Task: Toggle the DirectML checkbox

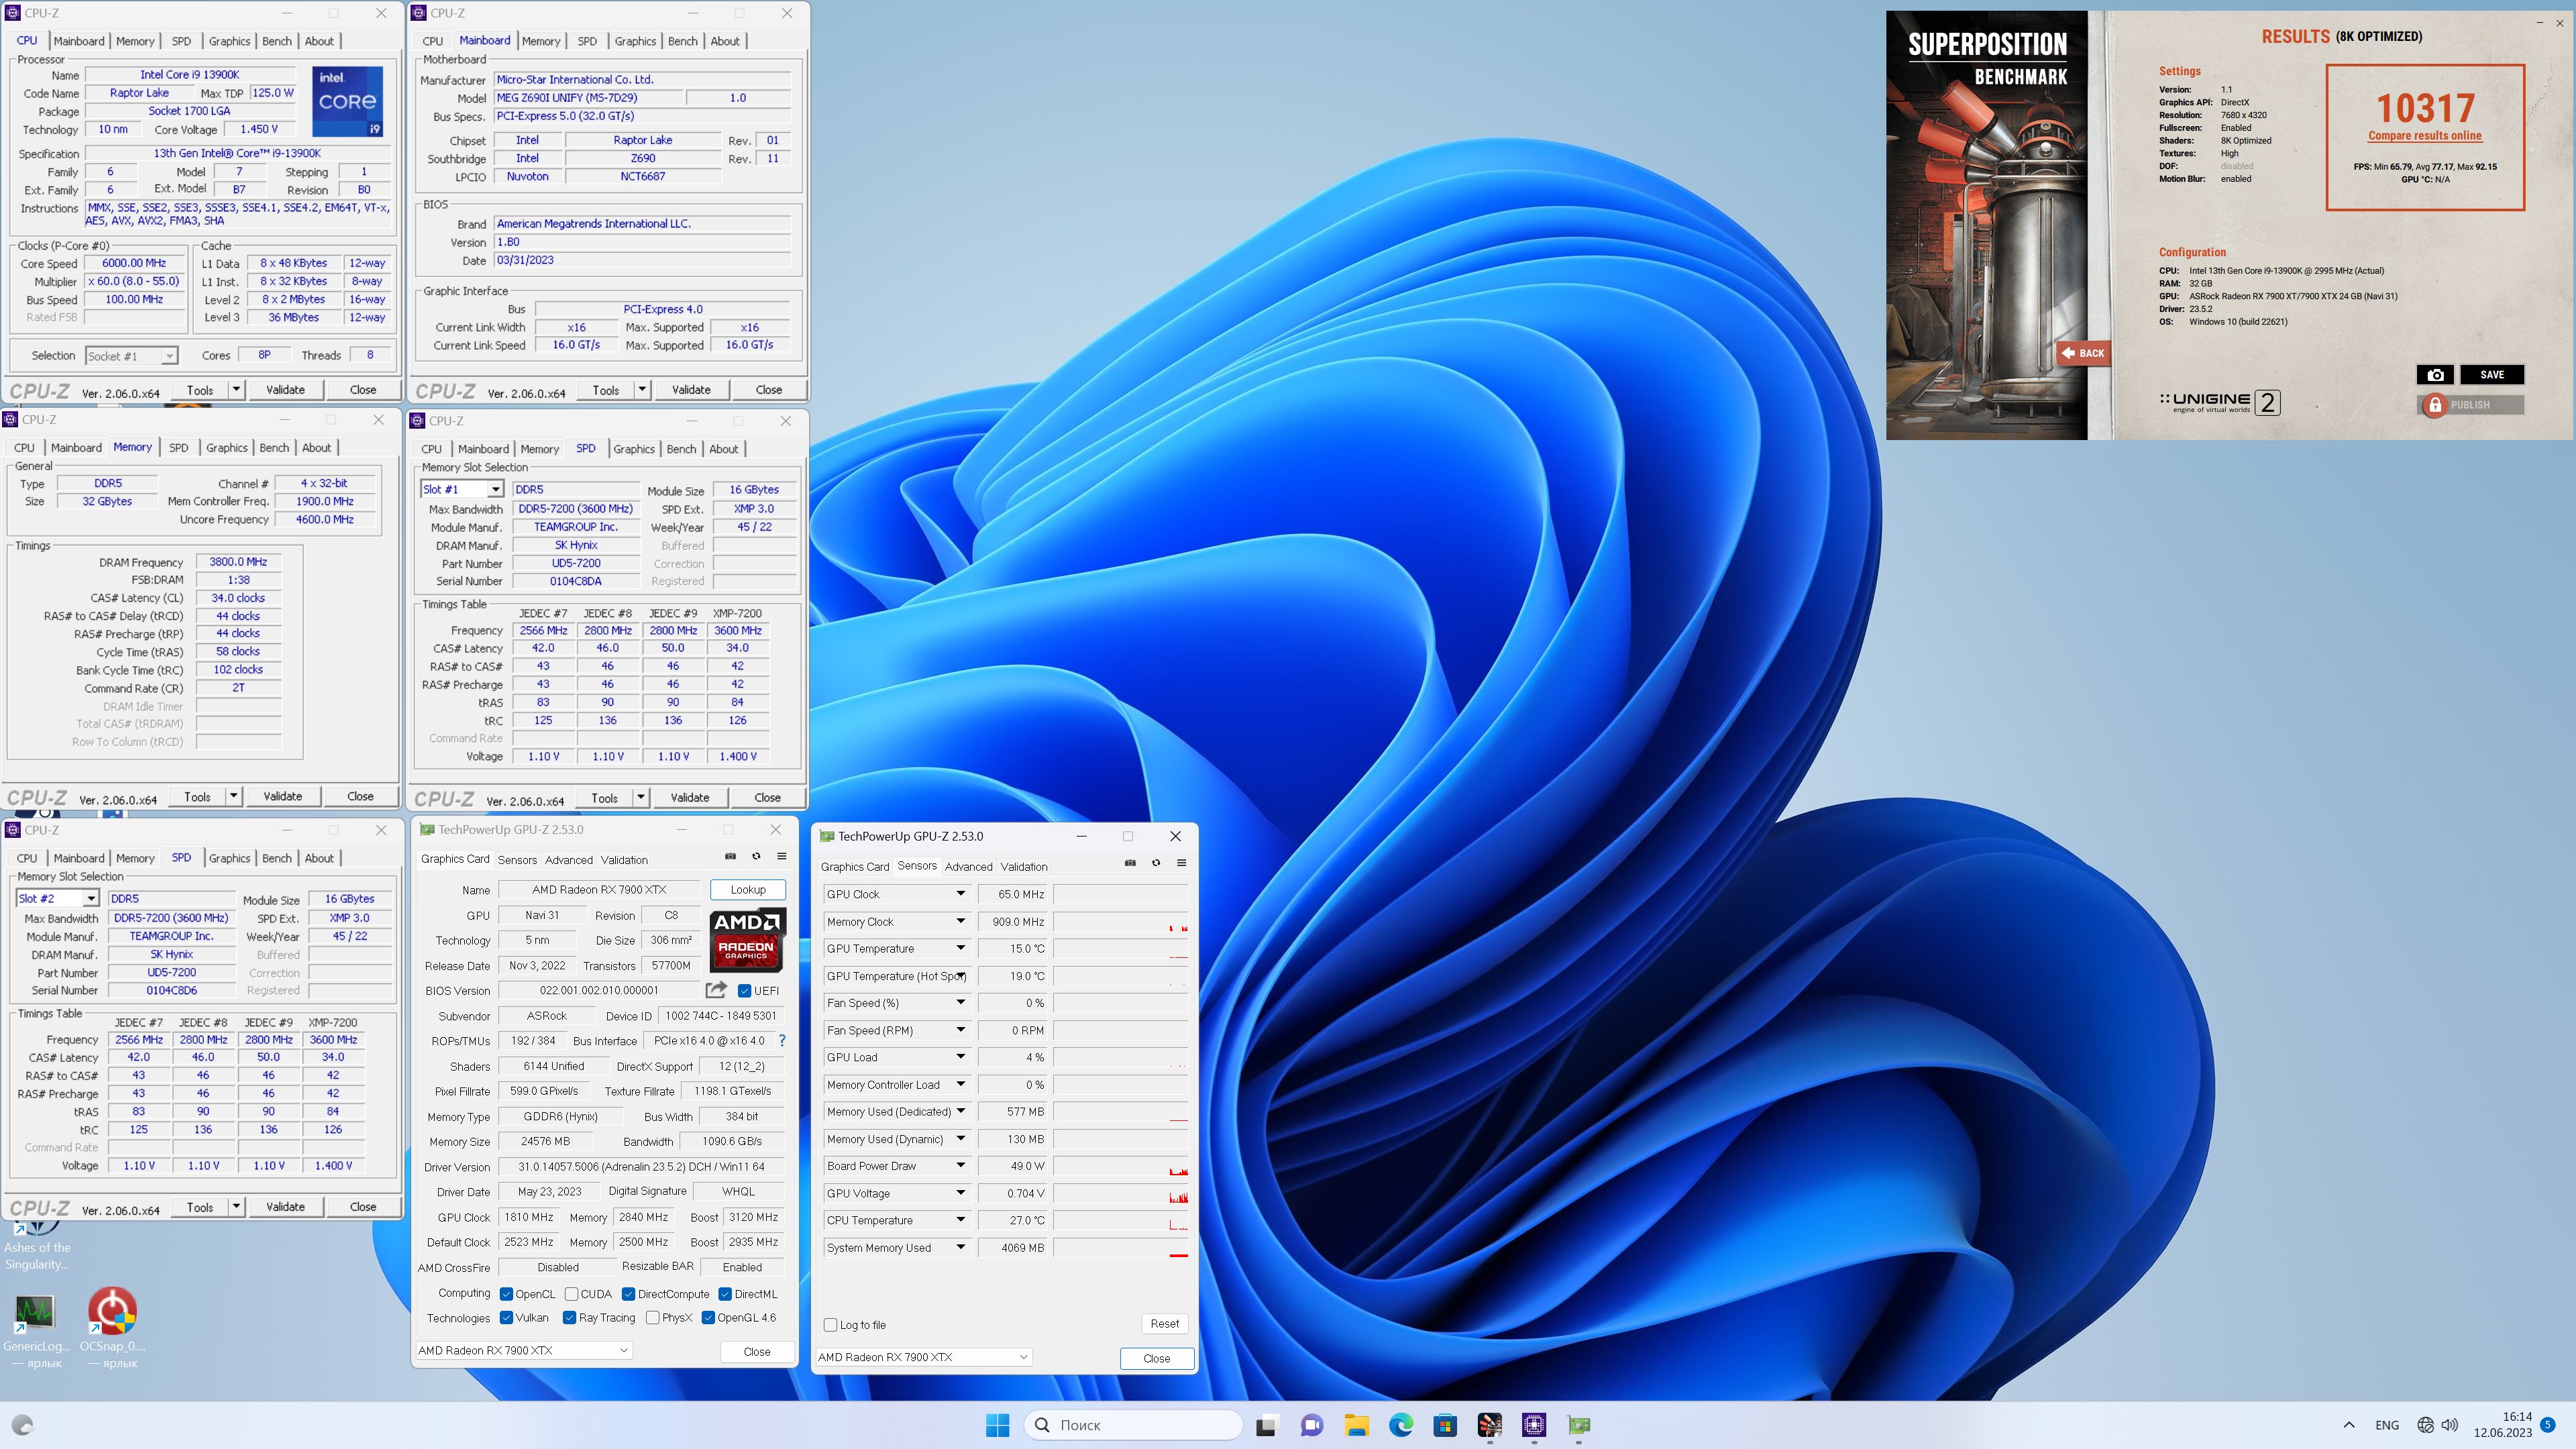Action: tap(726, 1294)
